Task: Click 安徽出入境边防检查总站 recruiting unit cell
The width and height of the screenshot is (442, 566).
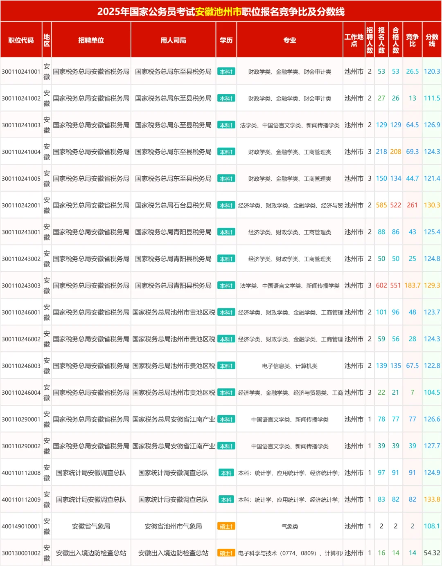Action: pyautogui.click(x=91, y=553)
